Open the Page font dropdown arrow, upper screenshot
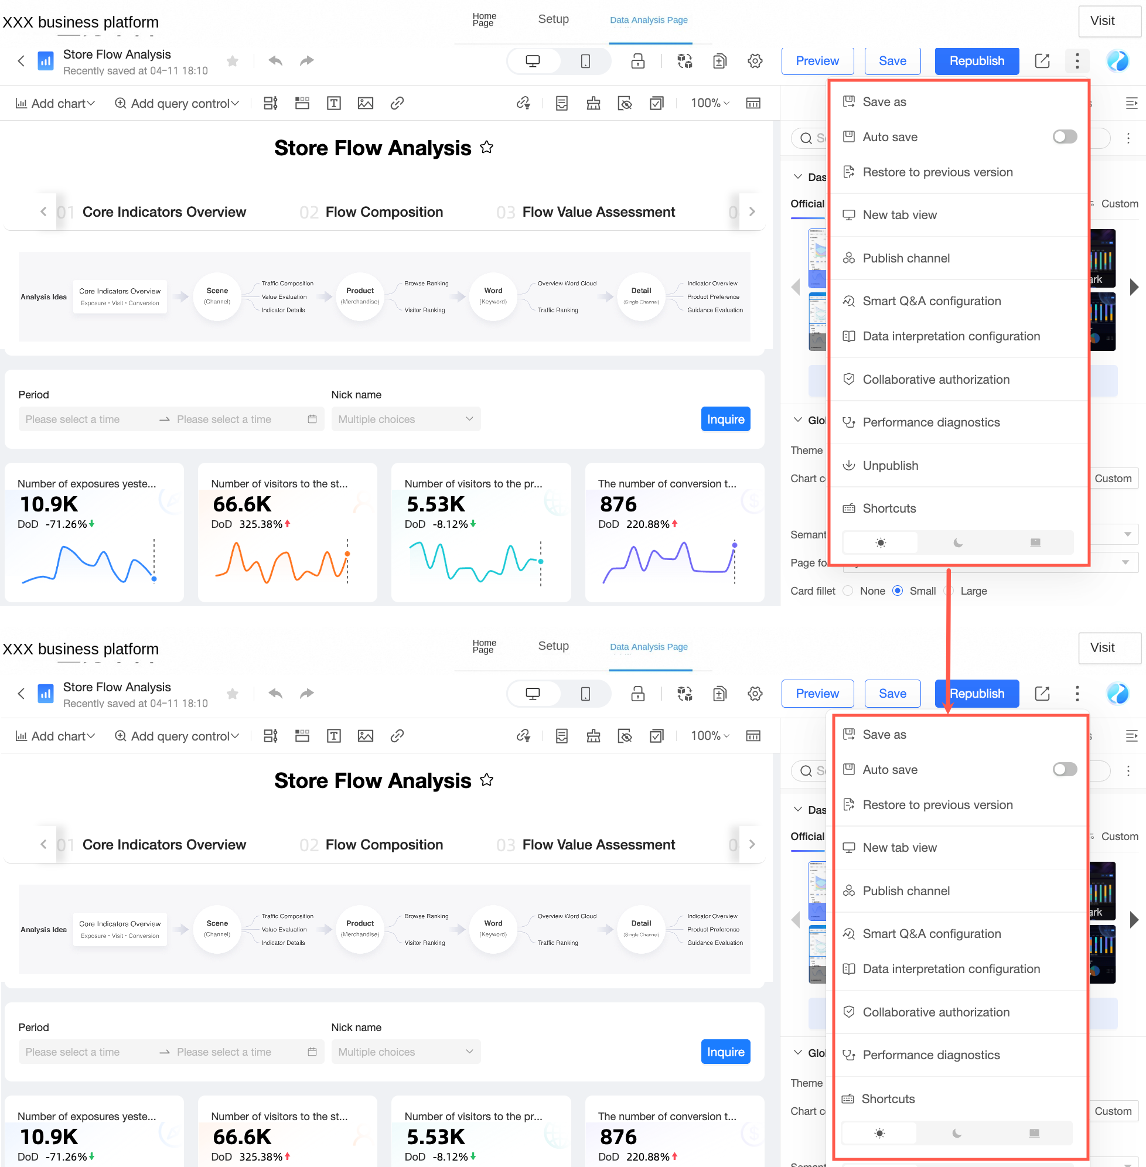 (x=1125, y=562)
